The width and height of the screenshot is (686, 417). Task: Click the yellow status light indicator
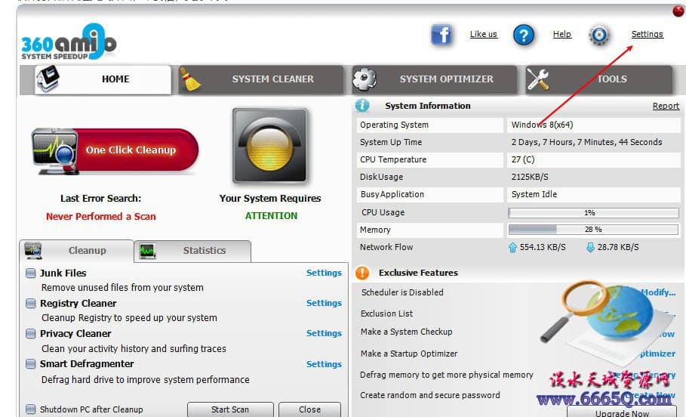(269, 146)
